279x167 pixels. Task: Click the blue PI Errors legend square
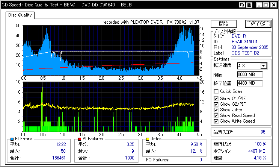pyautogui.click(x=12, y=139)
